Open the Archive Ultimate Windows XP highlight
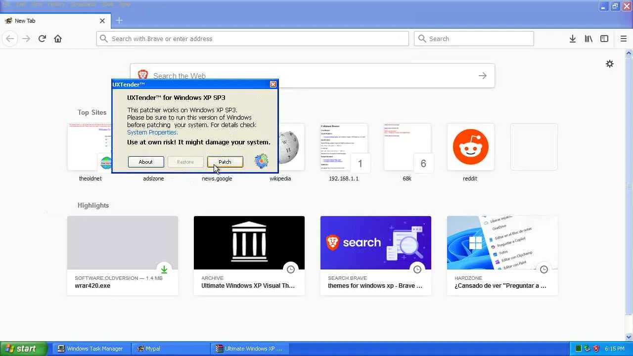 249,256
